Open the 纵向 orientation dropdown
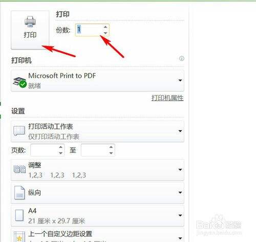Viewport: 256px width, 242px height. click(x=180, y=192)
